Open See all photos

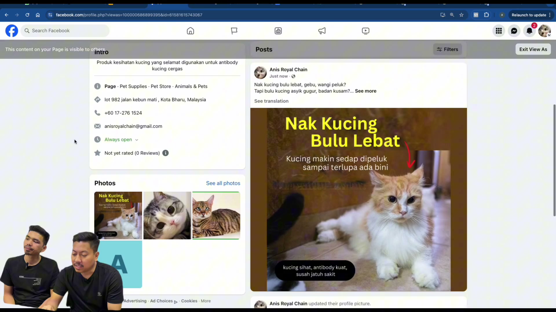(x=223, y=183)
